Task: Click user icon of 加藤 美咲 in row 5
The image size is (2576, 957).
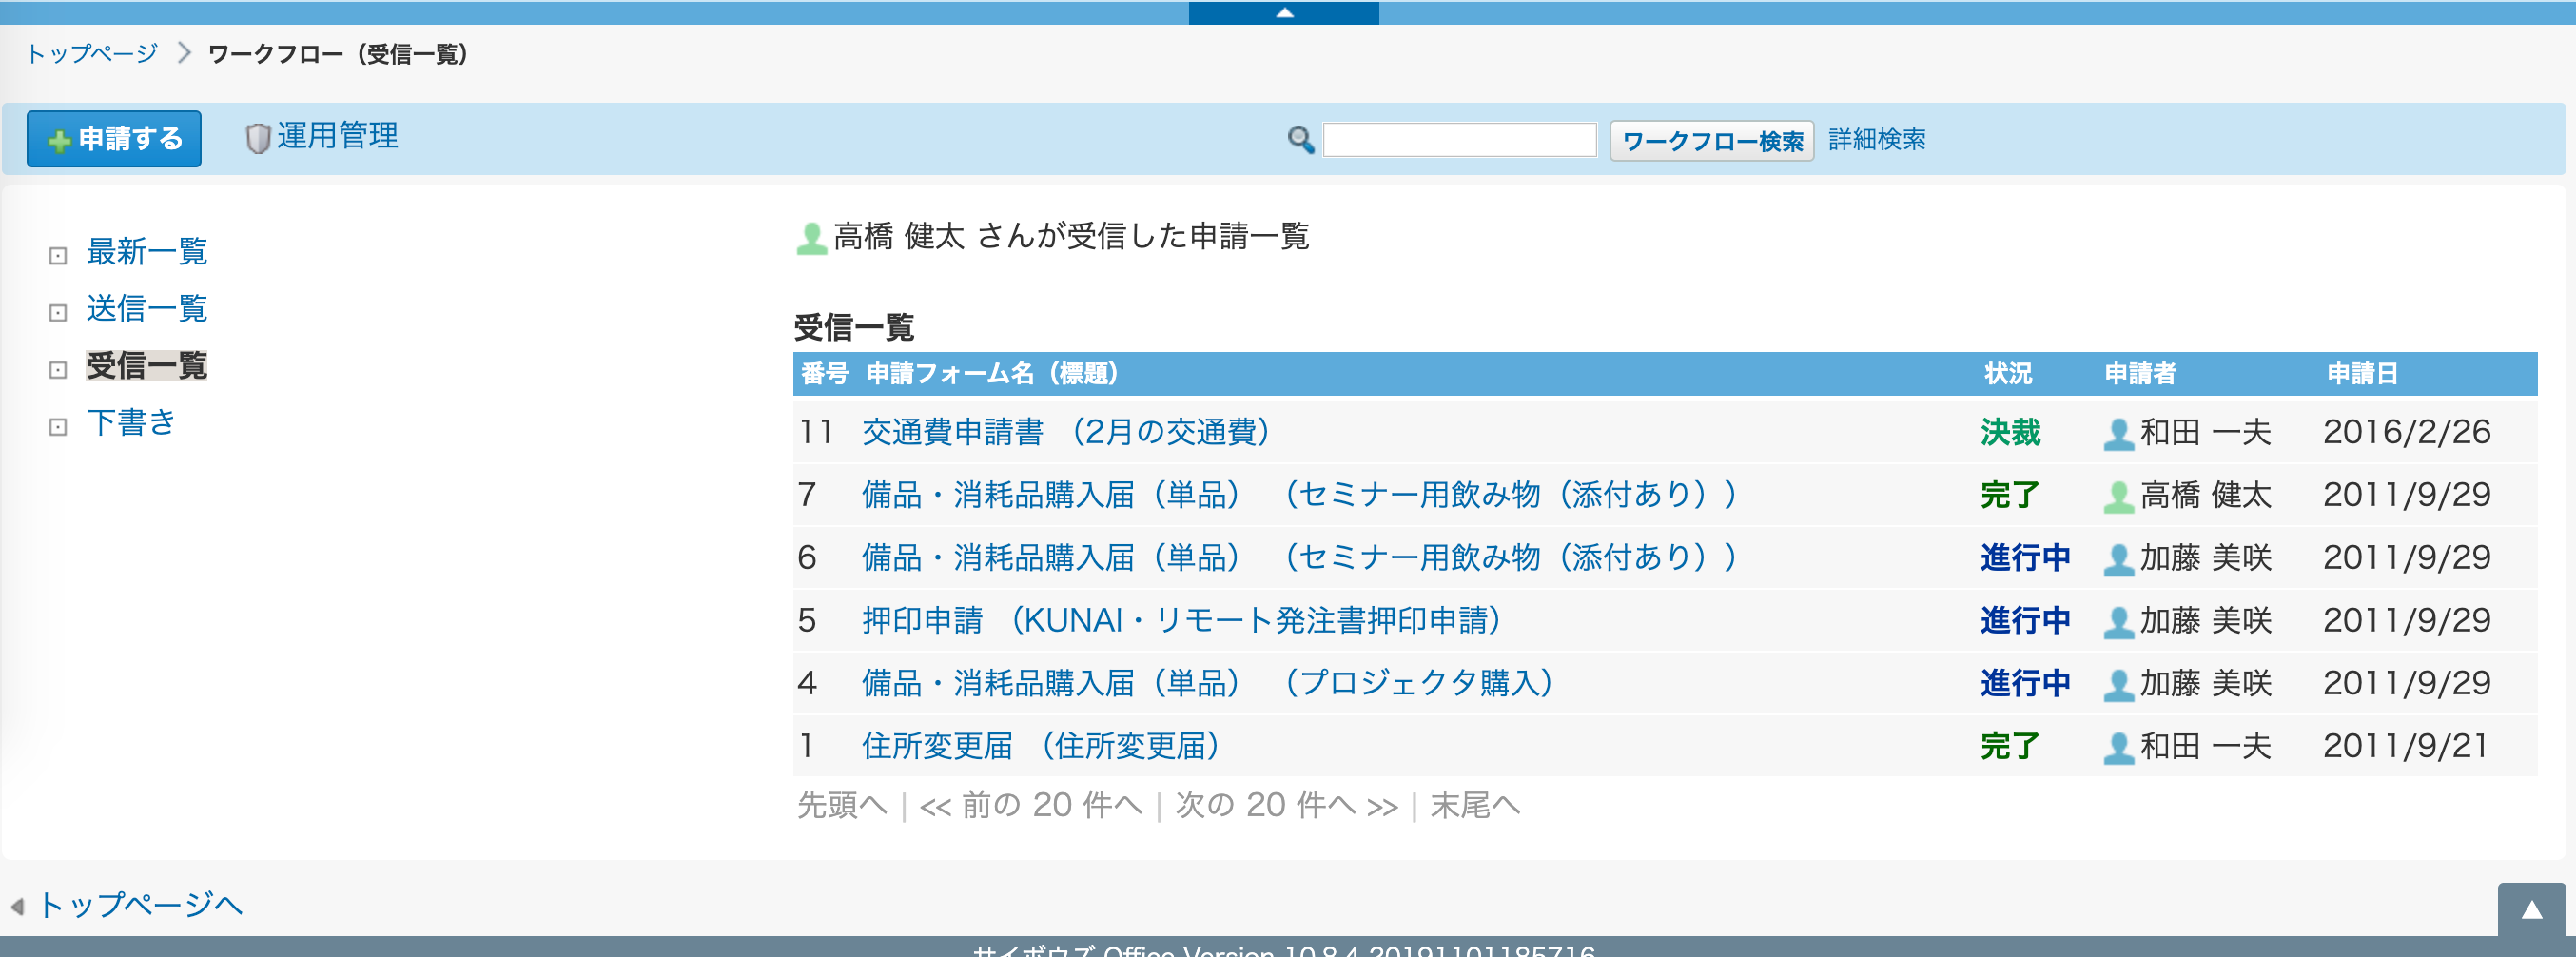Action: [2119, 624]
